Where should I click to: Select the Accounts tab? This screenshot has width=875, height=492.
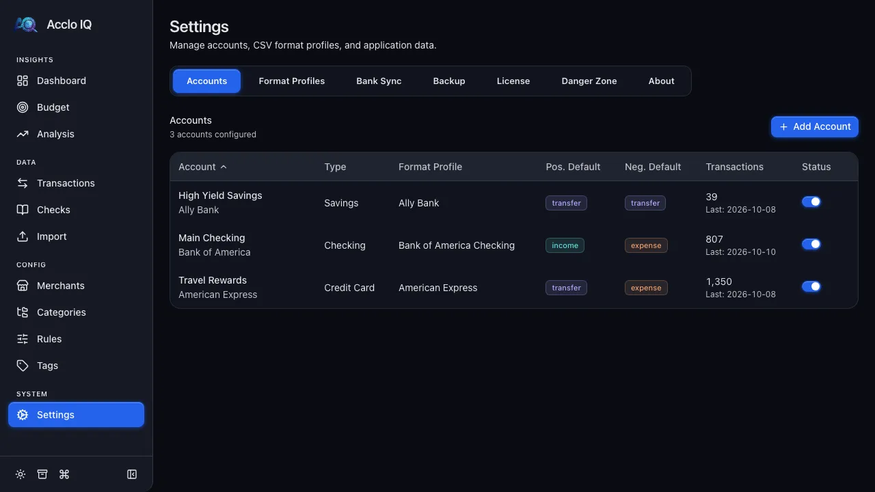click(206, 81)
